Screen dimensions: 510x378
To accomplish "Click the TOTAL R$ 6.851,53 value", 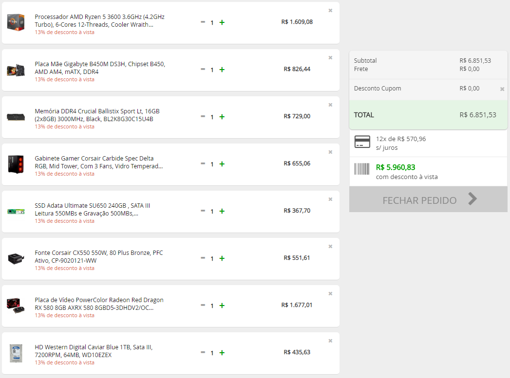I will click(x=478, y=115).
